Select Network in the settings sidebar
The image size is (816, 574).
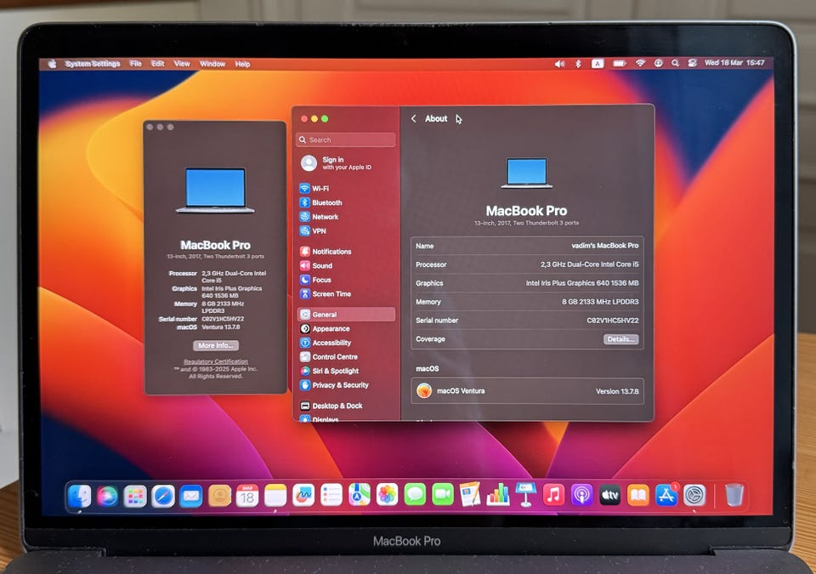pyautogui.click(x=319, y=217)
